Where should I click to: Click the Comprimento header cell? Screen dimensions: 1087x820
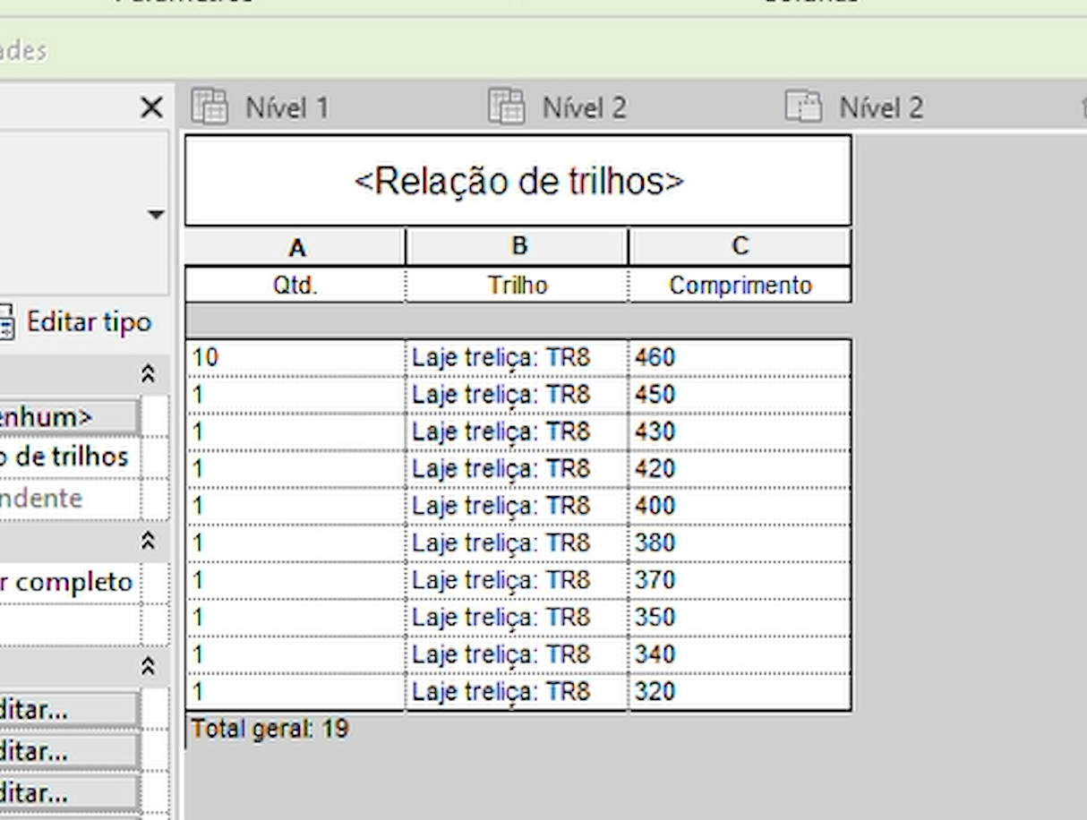click(740, 286)
